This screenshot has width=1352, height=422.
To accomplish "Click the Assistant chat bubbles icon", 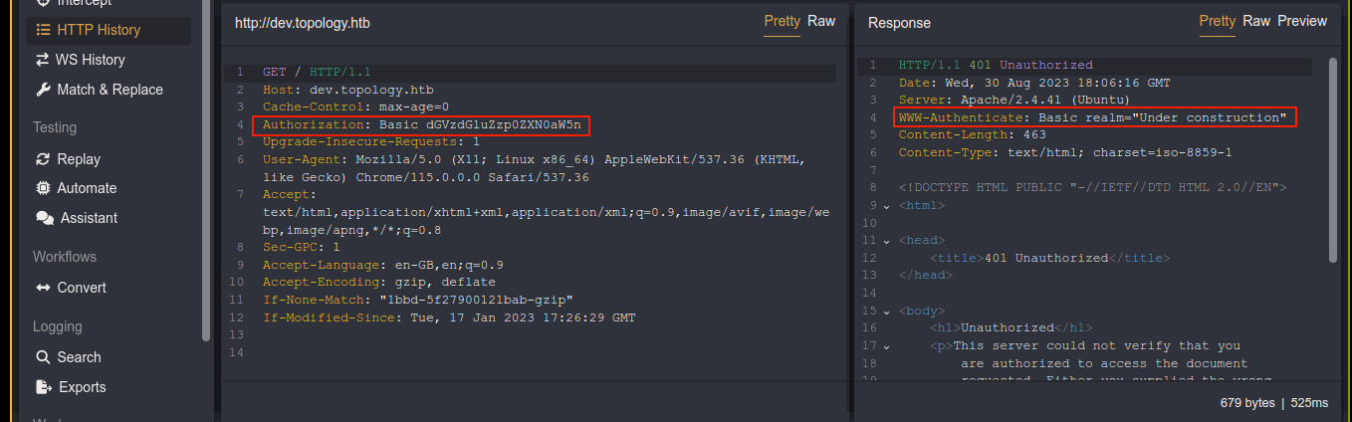I will (x=44, y=218).
